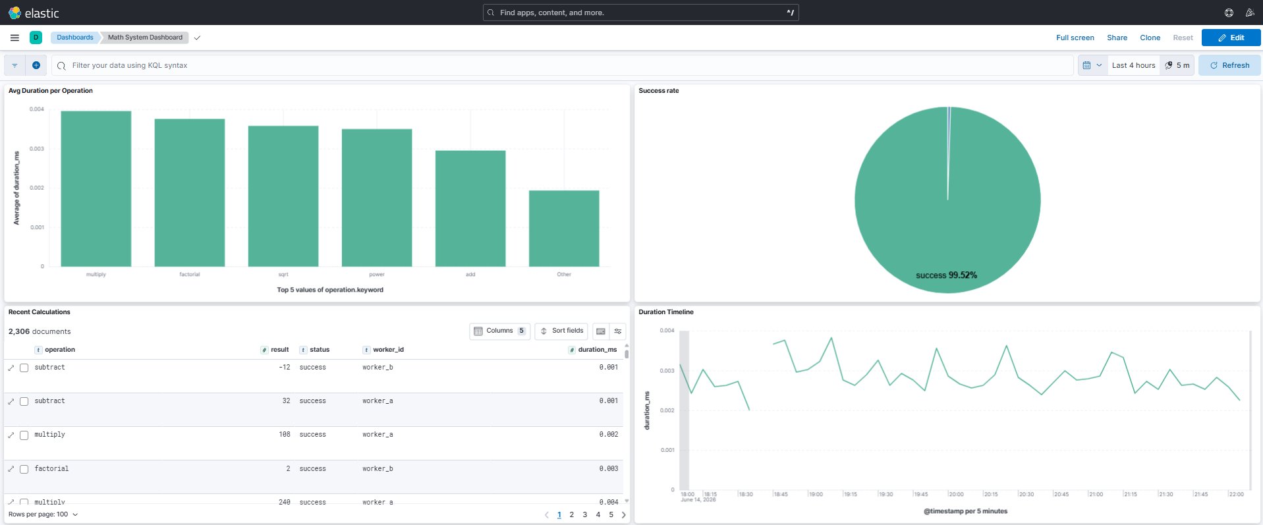Image resolution: width=1263 pixels, height=525 pixels.
Task: Open the Columns 5 selector
Action: 499,331
